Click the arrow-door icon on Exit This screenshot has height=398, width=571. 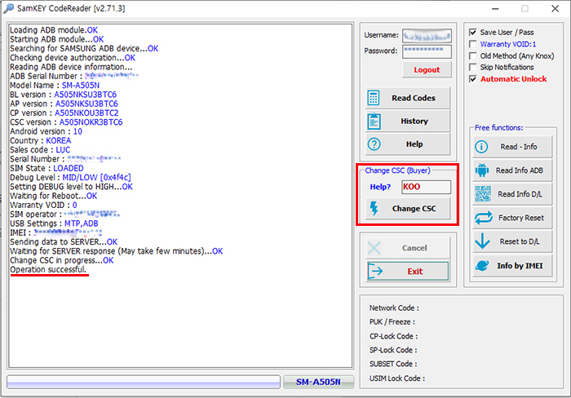374,272
